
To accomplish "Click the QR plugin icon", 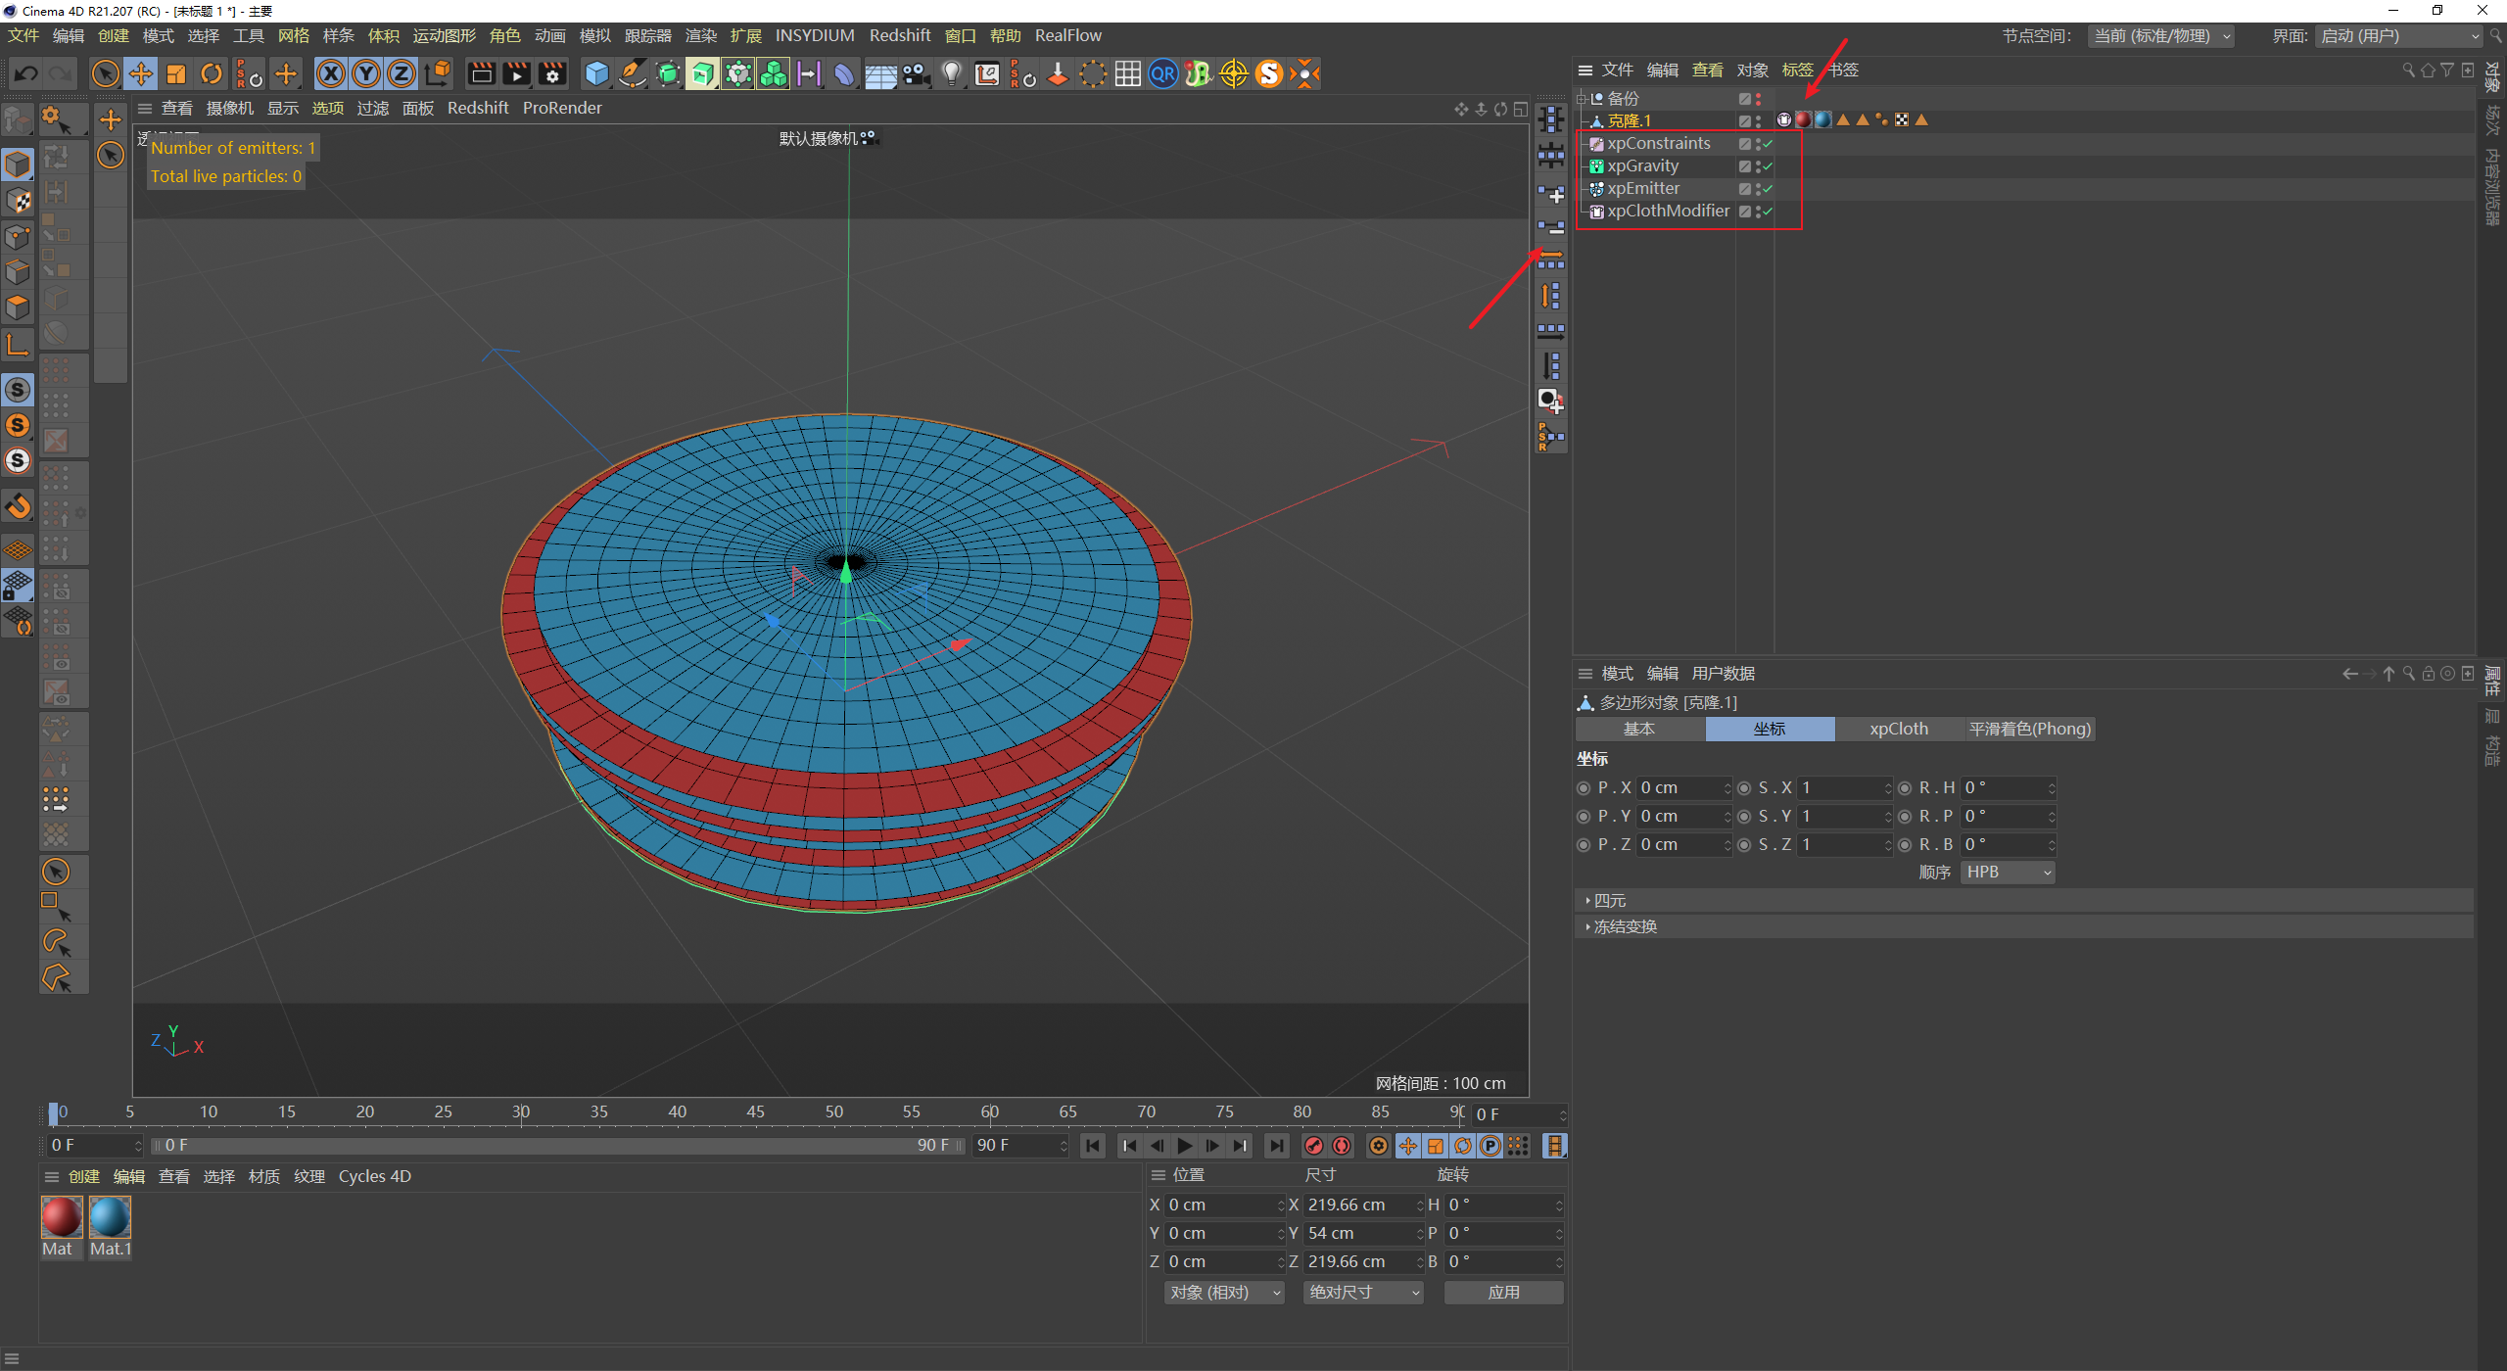I will coord(1162,73).
